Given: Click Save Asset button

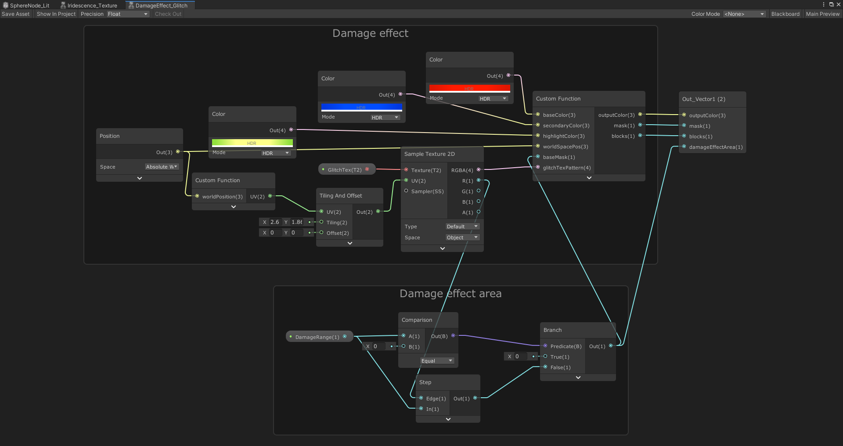Looking at the screenshot, I should click(x=16, y=14).
